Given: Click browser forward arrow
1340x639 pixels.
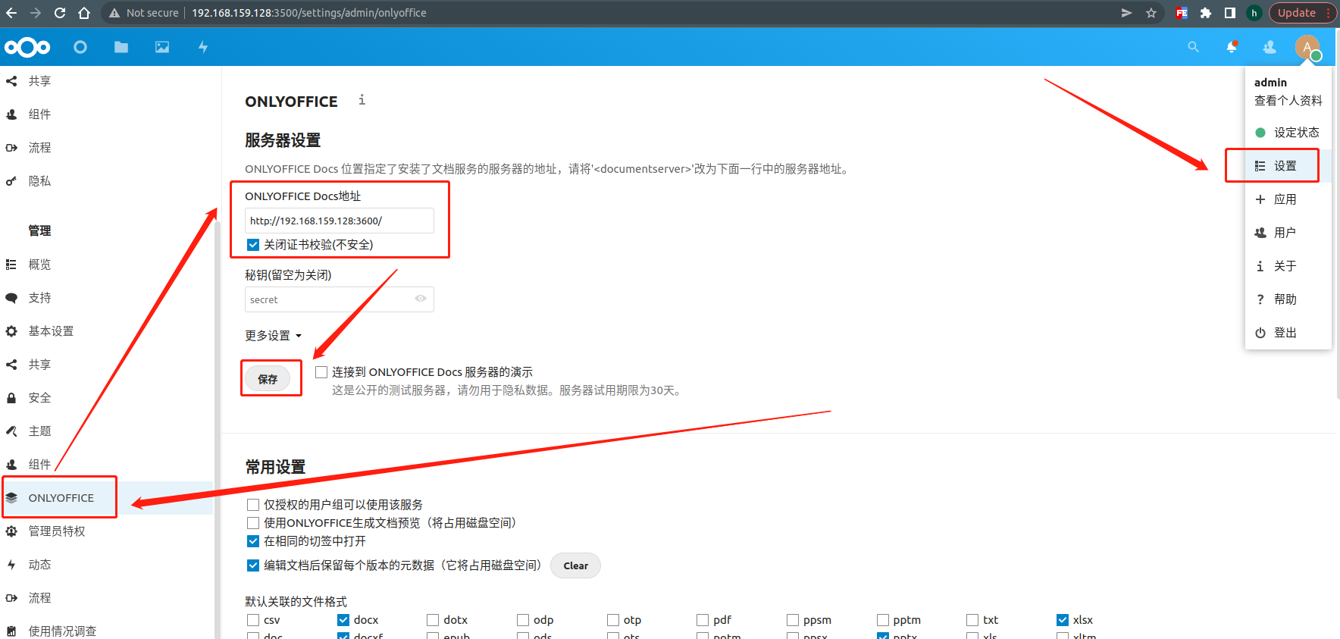Looking at the screenshot, I should 36,13.
